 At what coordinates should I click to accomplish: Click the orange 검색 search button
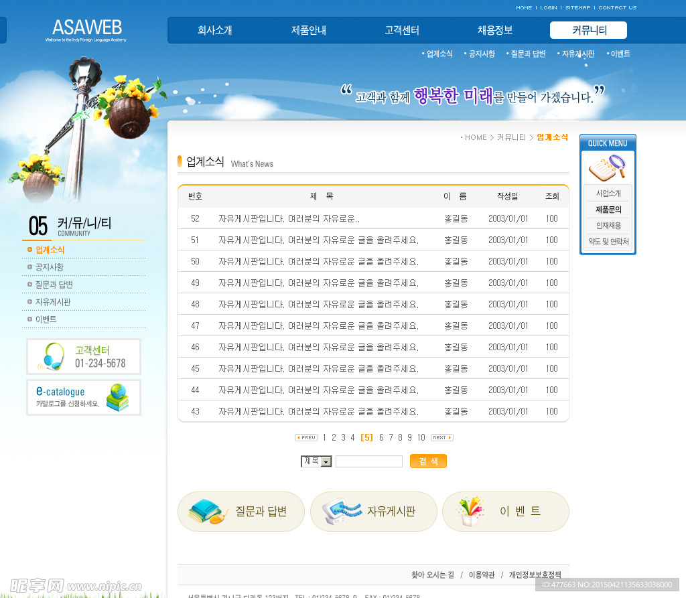(x=428, y=461)
